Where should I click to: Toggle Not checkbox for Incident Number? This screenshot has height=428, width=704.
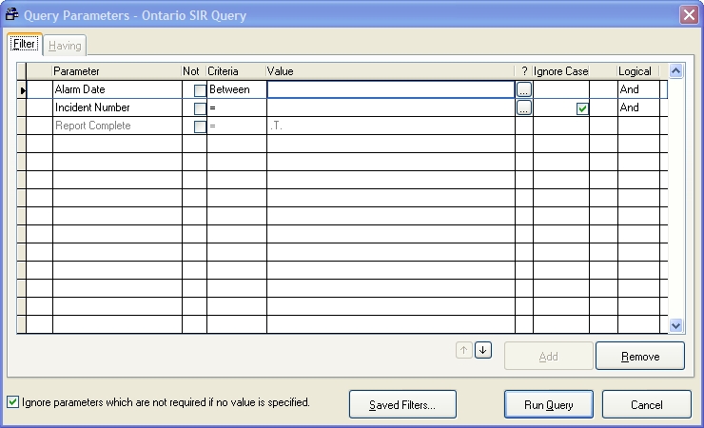pos(200,108)
